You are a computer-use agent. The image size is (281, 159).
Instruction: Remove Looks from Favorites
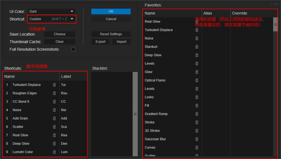click(197, 97)
